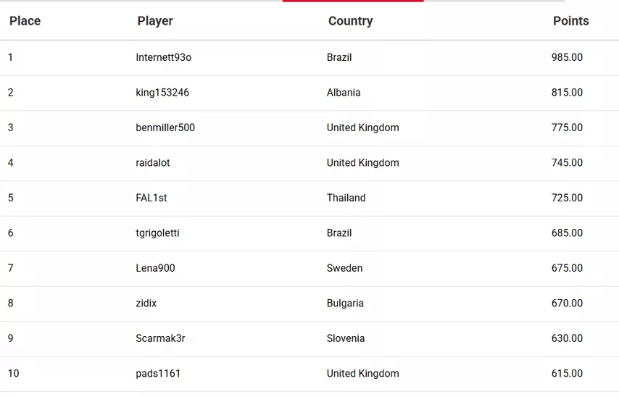Click the Scarmak3r player name
Viewport: 619px width, 397px height.
pyautogui.click(x=160, y=338)
